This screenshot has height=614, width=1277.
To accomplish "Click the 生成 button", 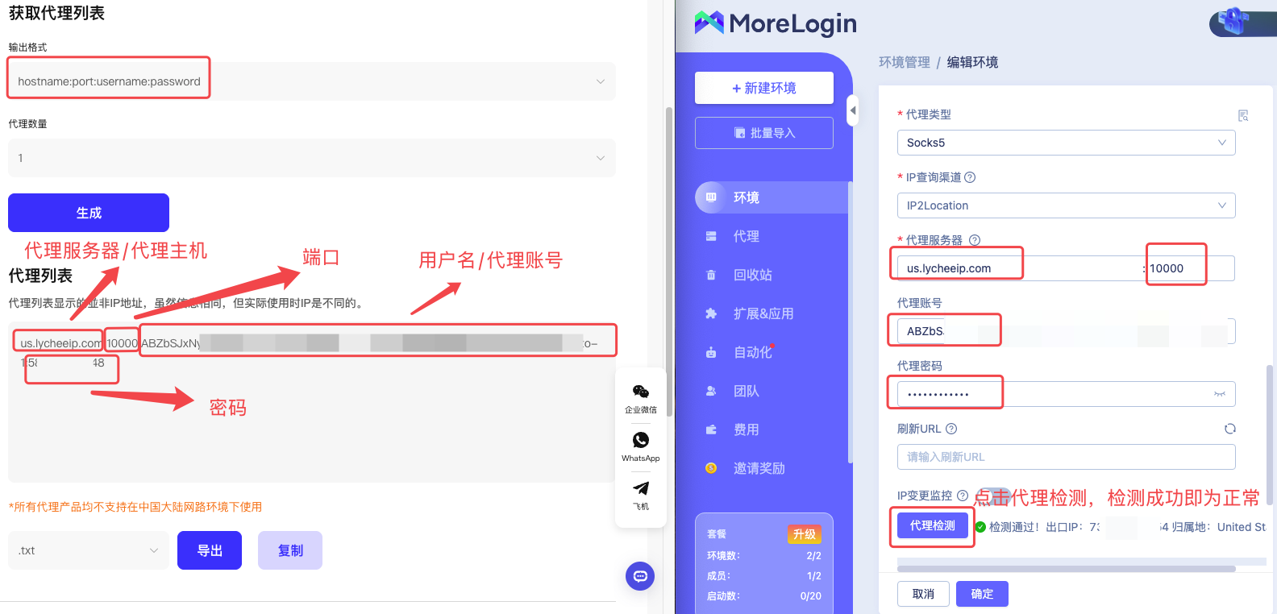I will (89, 213).
